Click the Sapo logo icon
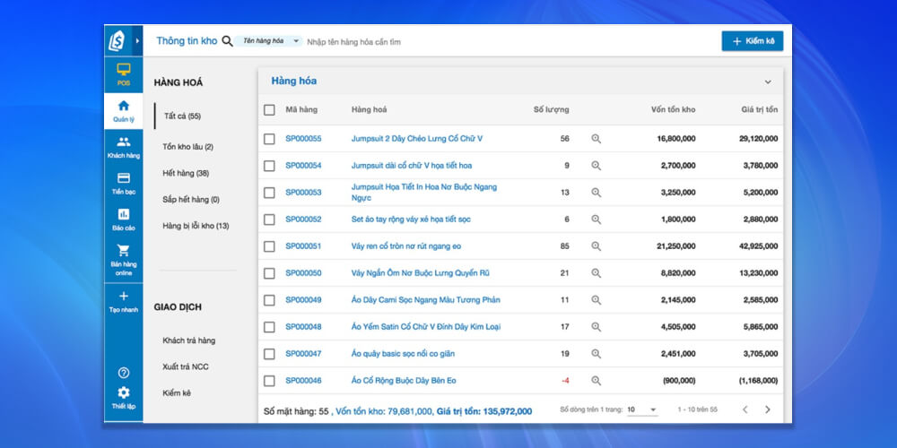Image resolution: width=897 pixels, height=448 pixels. click(x=118, y=40)
